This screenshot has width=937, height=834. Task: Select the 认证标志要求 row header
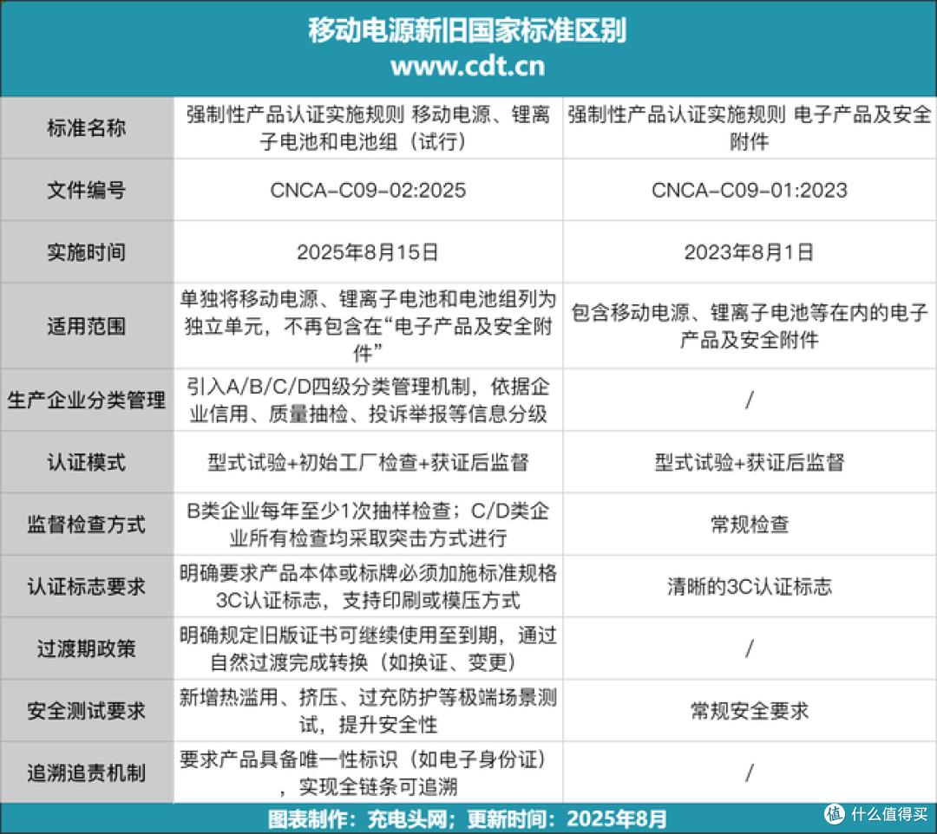tap(87, 586)
